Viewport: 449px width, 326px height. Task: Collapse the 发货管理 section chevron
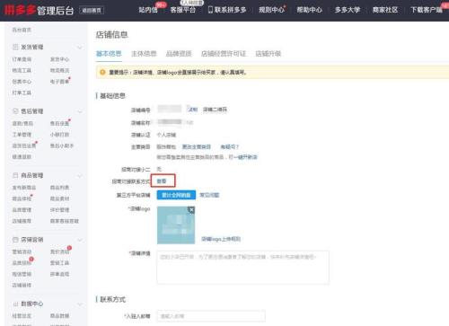tap(80, 48)
